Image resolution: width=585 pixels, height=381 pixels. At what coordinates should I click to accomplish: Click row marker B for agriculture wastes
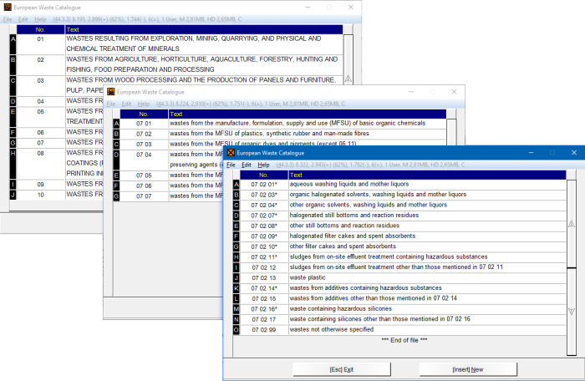coord(13,60)
